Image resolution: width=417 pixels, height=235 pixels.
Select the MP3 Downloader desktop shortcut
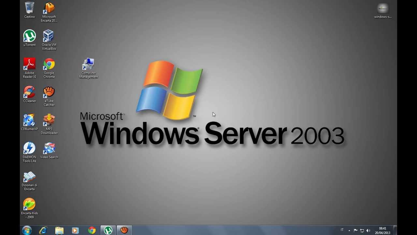[x=49, y=124]
